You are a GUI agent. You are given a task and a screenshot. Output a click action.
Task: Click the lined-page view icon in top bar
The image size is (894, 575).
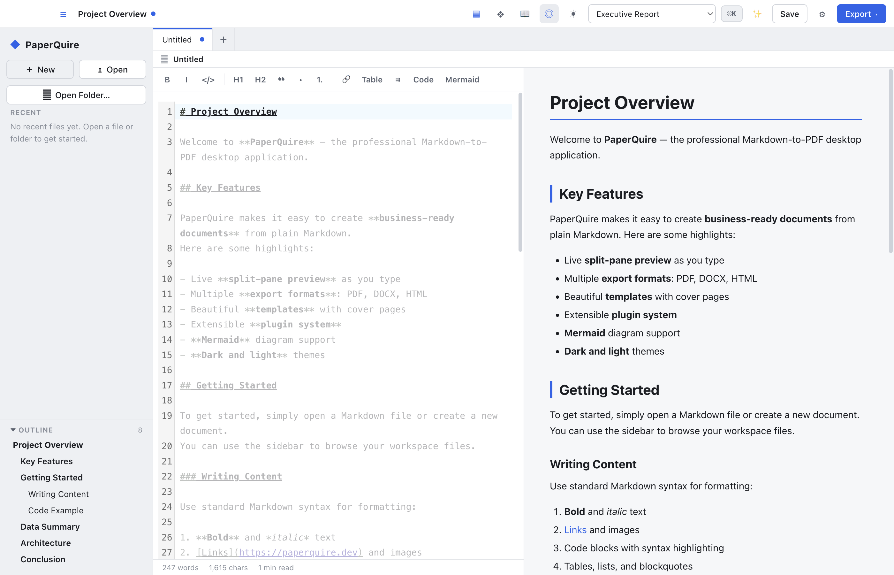[476, 14]
